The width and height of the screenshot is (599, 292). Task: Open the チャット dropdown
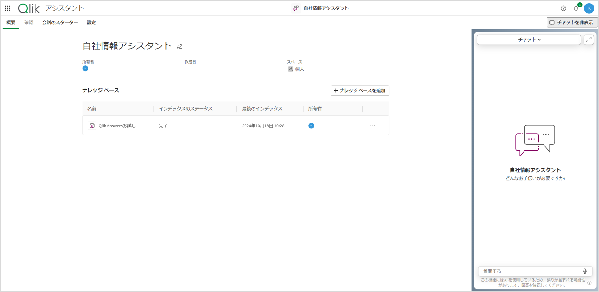[x=529, y=40]
